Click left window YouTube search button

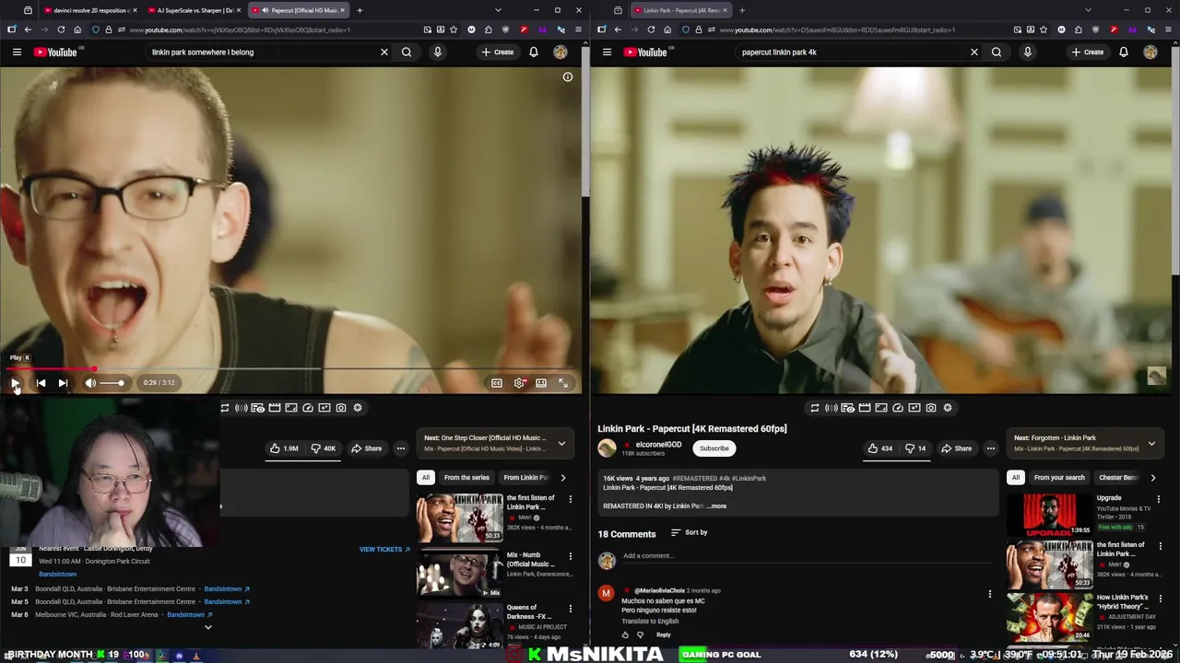pos(407,52)
